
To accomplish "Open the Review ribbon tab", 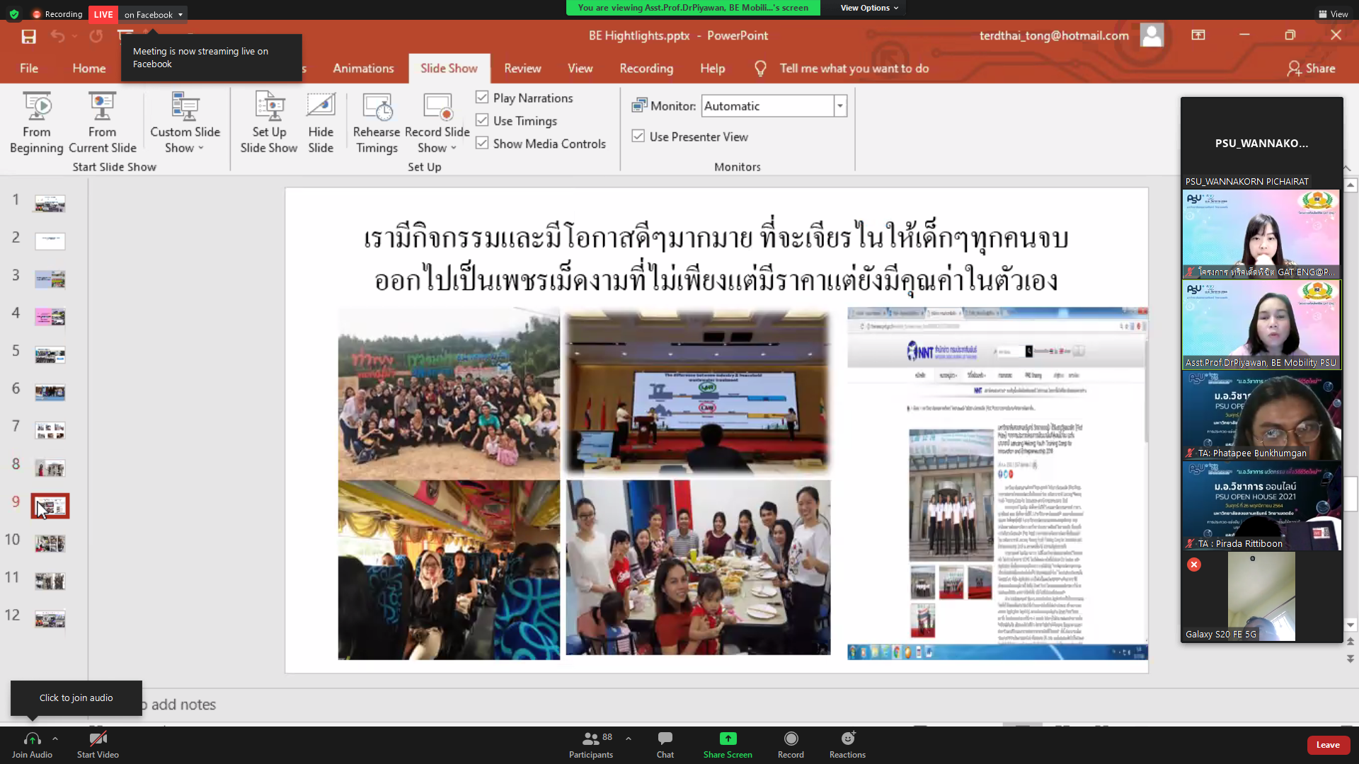I will coord(522,69).
